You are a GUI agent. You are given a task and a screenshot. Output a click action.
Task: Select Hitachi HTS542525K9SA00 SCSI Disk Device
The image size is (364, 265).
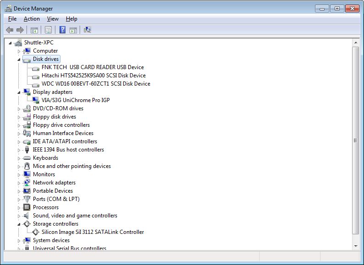click(93, 76)
